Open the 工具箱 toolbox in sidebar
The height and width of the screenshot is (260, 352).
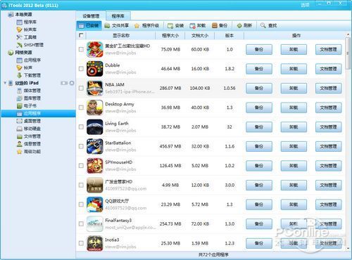point(27,37)
